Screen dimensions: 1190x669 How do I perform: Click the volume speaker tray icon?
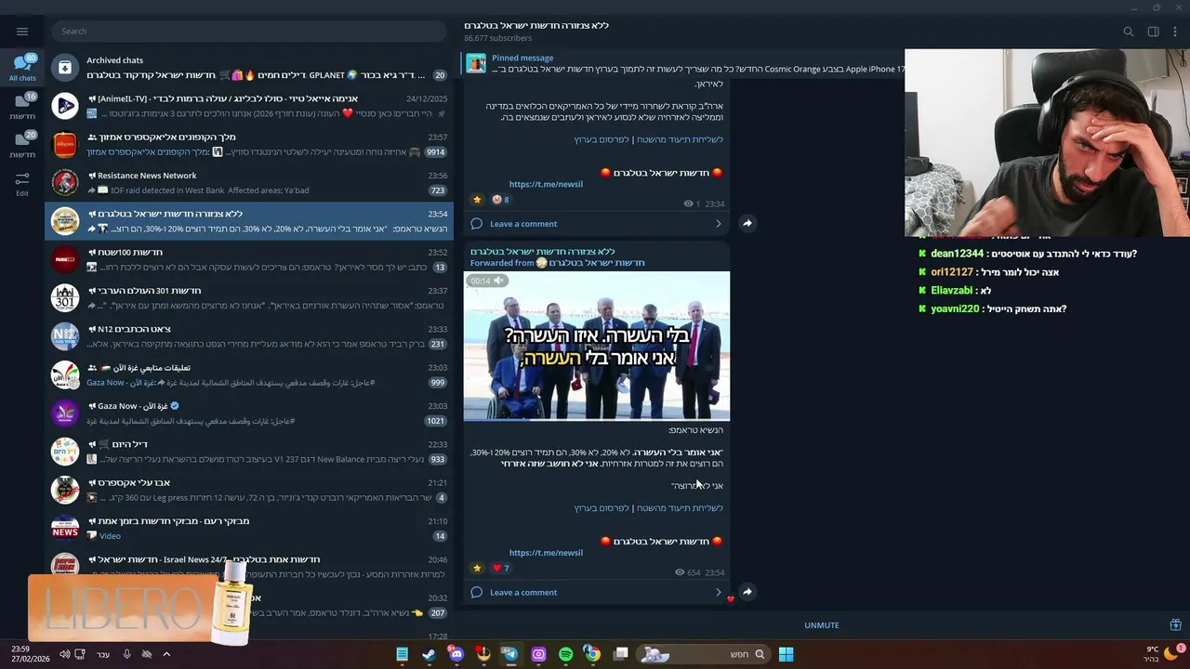[65, 654]
